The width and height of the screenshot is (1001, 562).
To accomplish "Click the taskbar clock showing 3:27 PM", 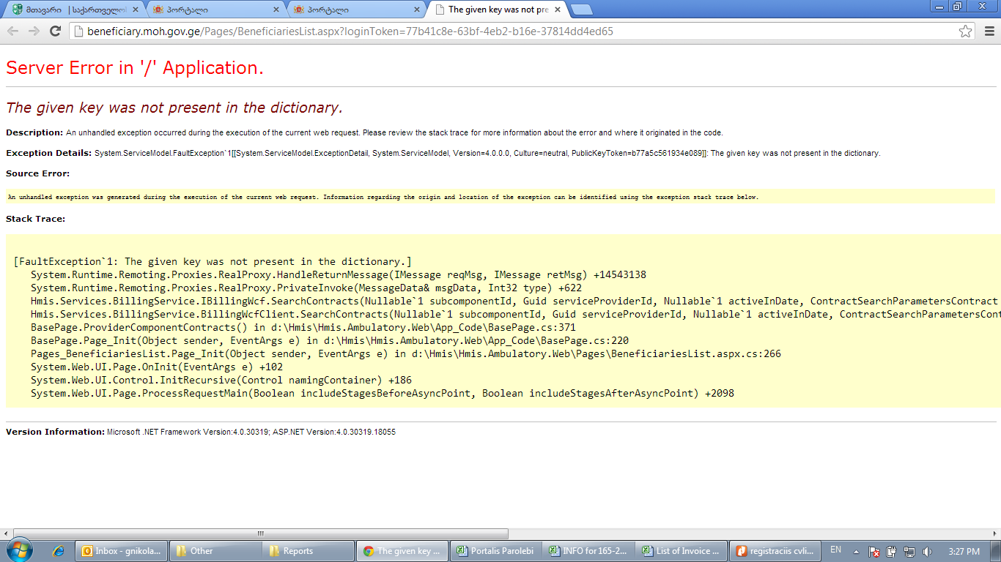I will click(x=964, y=551).
